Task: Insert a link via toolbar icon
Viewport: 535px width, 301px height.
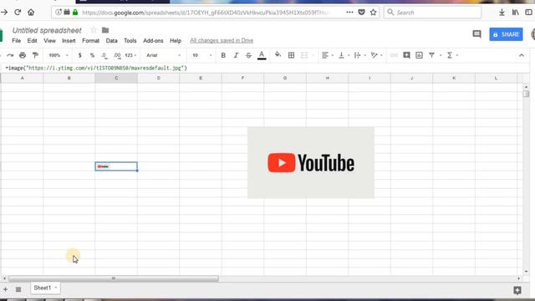Action: 394,55
